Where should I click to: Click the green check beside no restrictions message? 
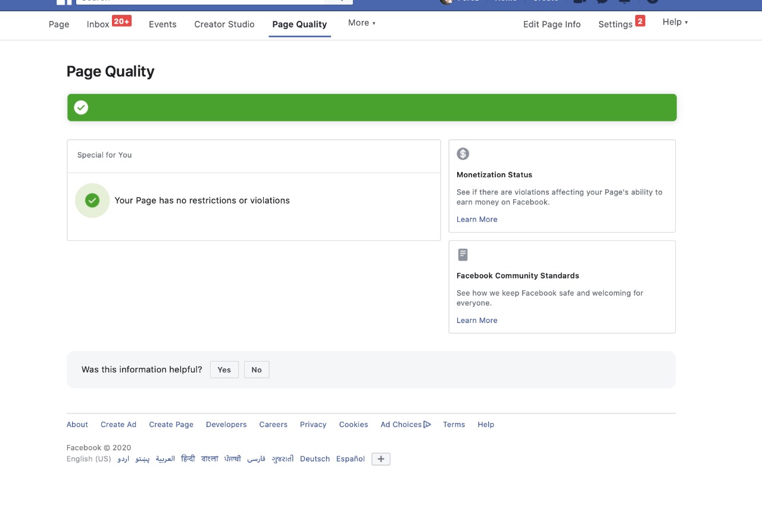(x=92, y=200)
